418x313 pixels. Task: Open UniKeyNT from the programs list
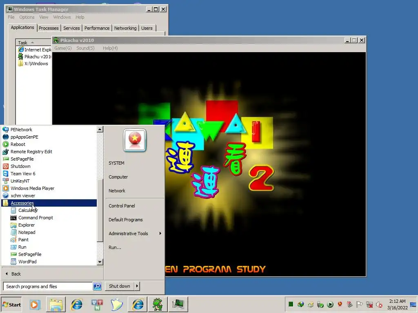20,181
